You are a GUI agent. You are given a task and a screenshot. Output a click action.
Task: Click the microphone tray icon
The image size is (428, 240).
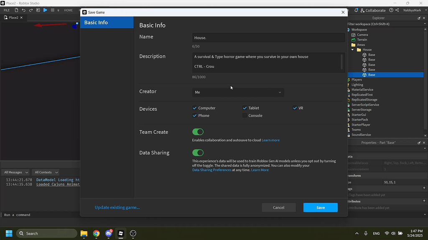click(x=366, y=233)
